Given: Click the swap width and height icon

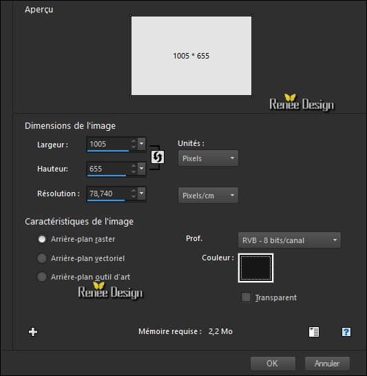Looking at the screenshot, I should tap(158, 157).
